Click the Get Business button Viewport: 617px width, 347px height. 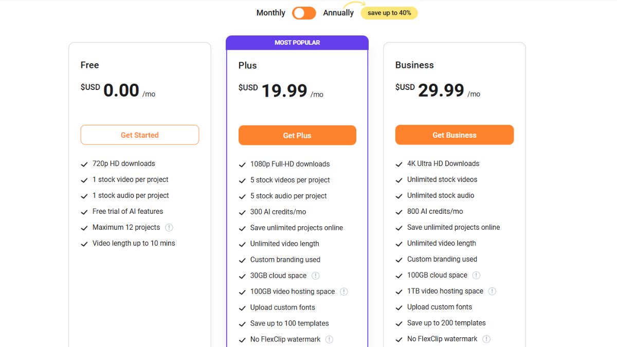pos(455,135)
